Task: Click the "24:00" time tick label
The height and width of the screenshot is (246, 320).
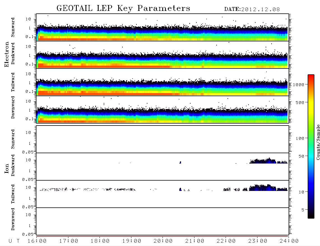Action: coord(289,241)
